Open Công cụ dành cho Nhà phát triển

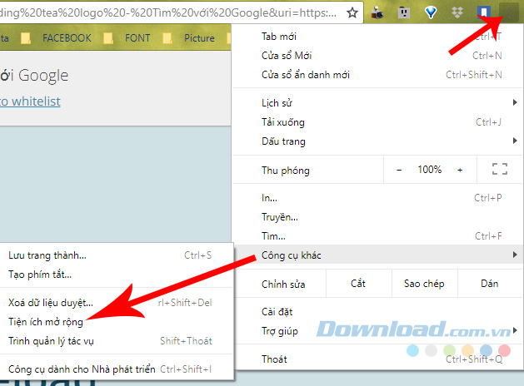[116, 369]
